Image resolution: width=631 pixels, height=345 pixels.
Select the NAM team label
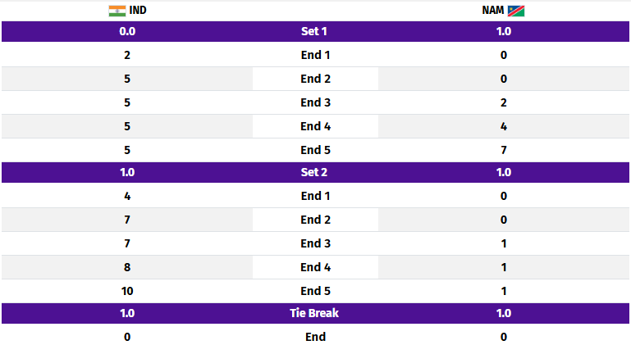click(x=493, y=11)
